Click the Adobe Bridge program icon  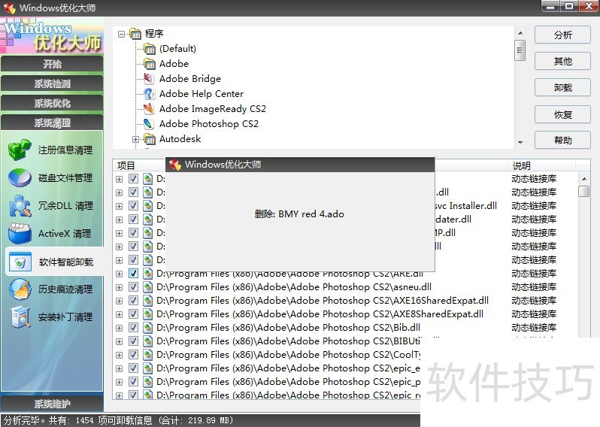pyautogui.click(x=149, y=78)
